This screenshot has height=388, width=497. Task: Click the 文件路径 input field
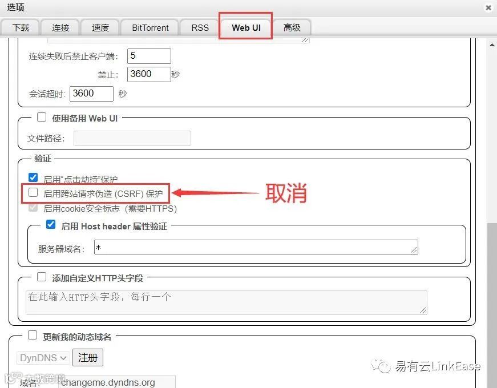[x=132, y=138]
